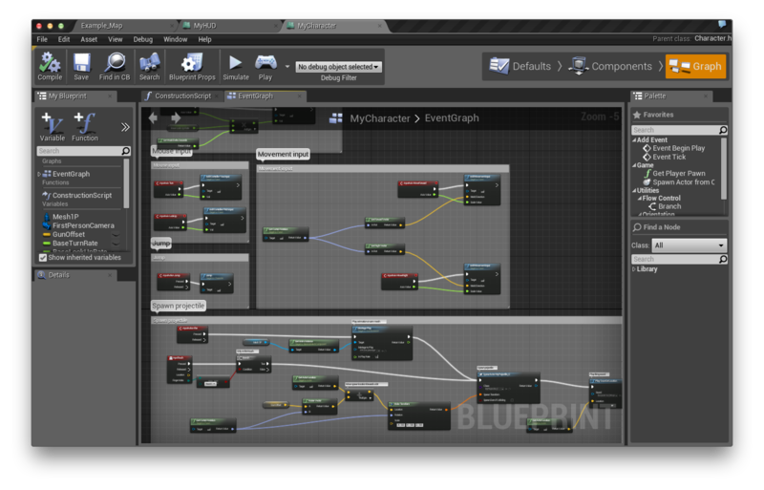Click magnifier in My Blueprint search box
The width and height of the screenshot is (764, 490).
(126, 151)
